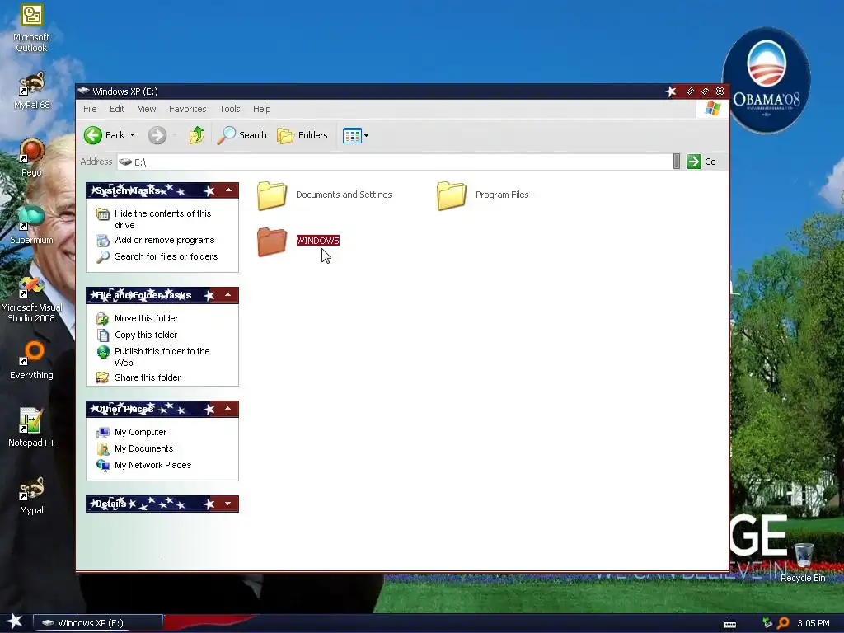This screenshot has height=633, width=844.
Task: Click the Add or remove programs icon
Action: pyautogui.click(x=103, y=241)
